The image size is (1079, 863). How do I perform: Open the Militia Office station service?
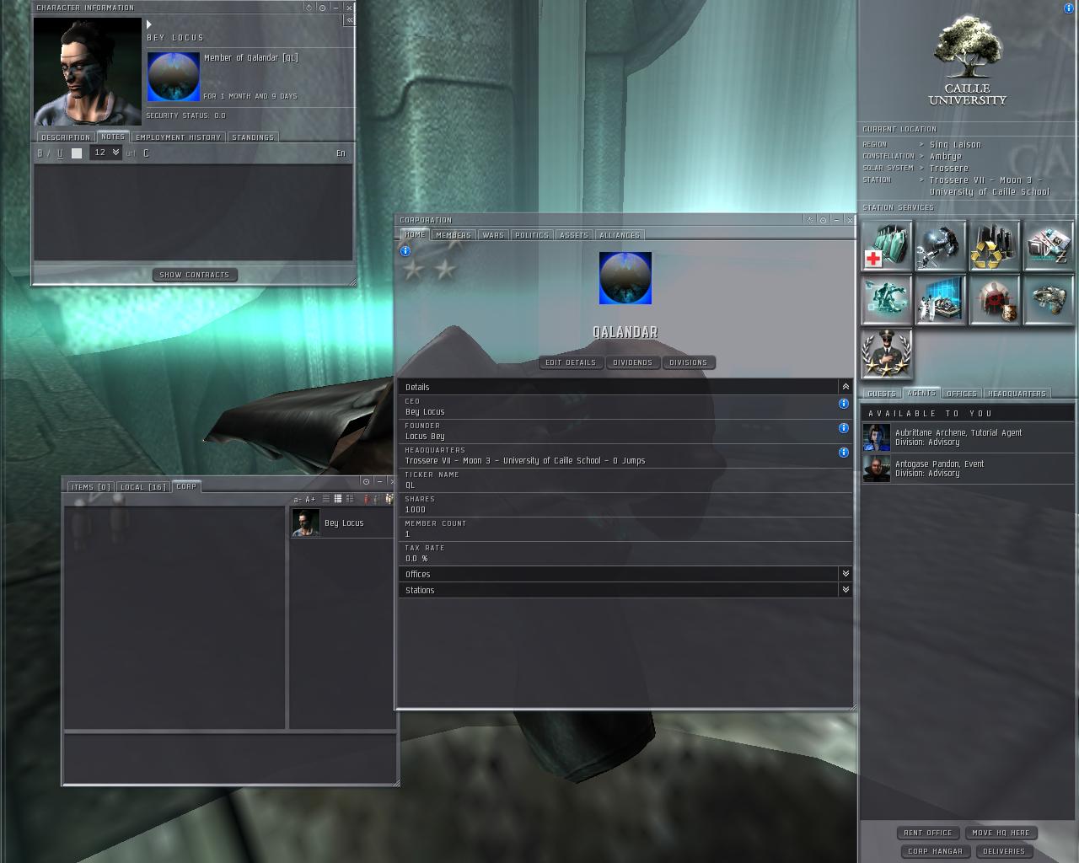pos(887,353)
